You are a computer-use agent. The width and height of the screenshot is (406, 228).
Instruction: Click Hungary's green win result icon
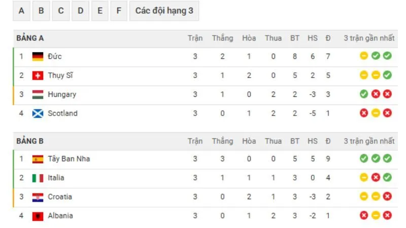[x=364, y=94]
